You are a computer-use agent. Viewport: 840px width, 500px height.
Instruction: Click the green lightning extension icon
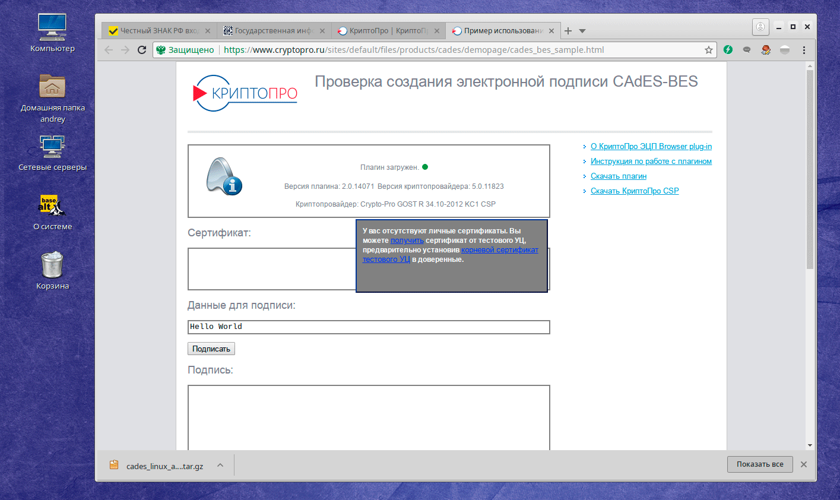(x=728, y=50)
